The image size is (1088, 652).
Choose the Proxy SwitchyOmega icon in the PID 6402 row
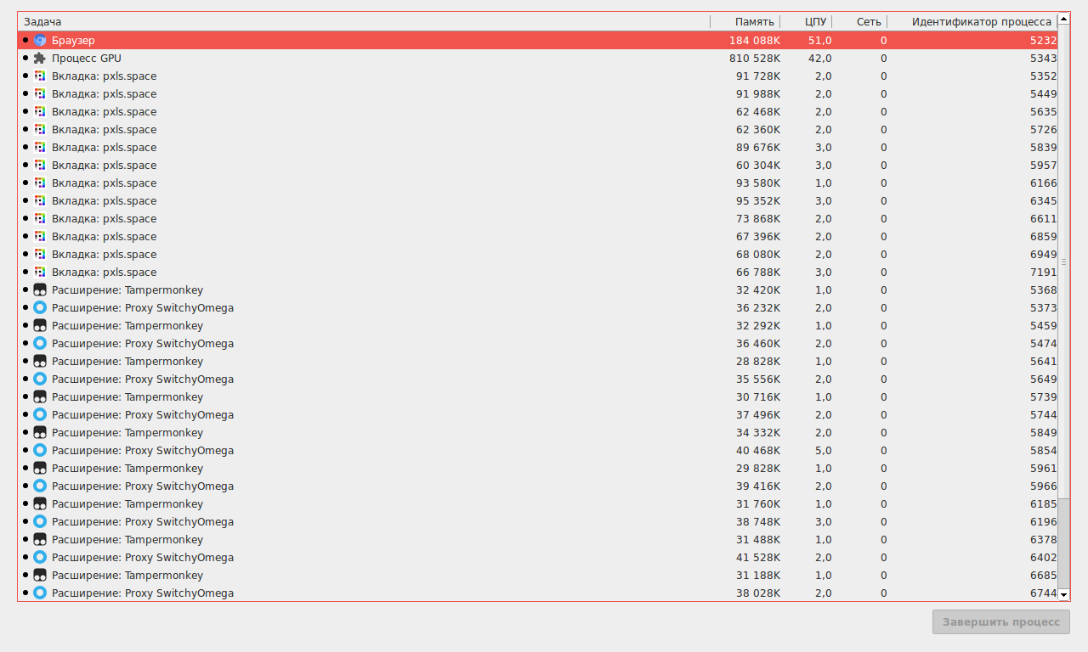(40, 558)
